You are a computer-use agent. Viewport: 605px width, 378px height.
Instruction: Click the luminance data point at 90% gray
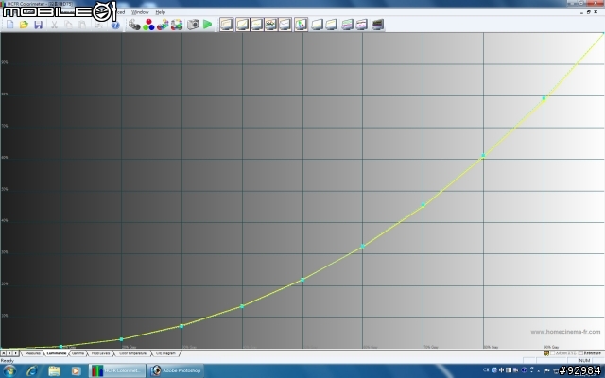click(544, 98)
